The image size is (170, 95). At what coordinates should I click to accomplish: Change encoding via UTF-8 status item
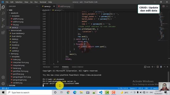coord(141,88)
